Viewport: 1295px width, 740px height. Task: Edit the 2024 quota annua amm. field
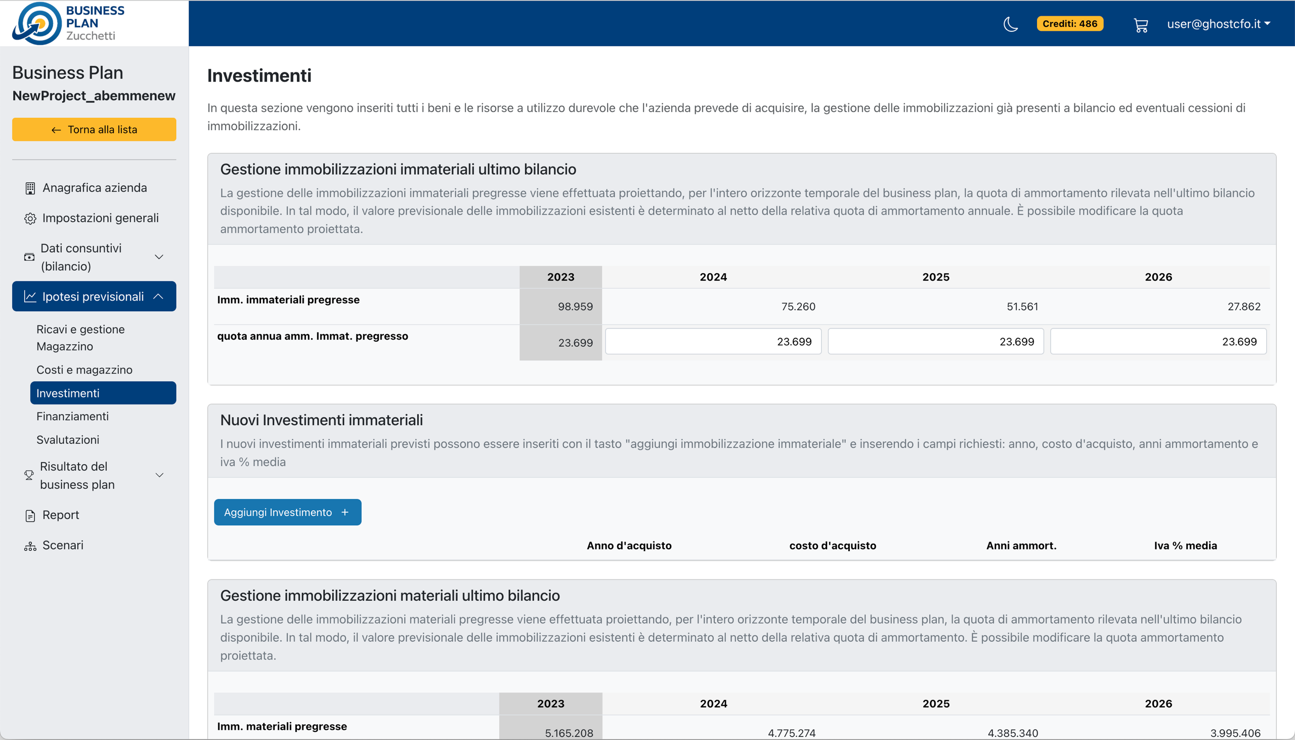pos(713,342)
